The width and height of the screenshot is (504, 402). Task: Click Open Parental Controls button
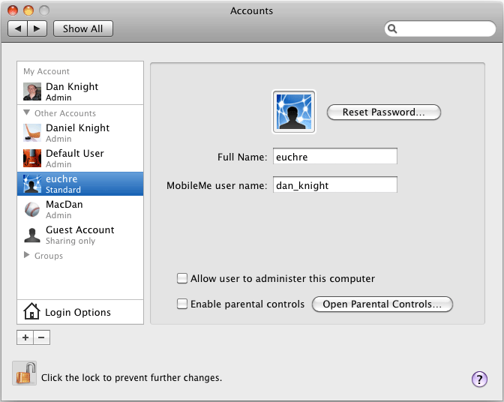[x=382, y=304]
